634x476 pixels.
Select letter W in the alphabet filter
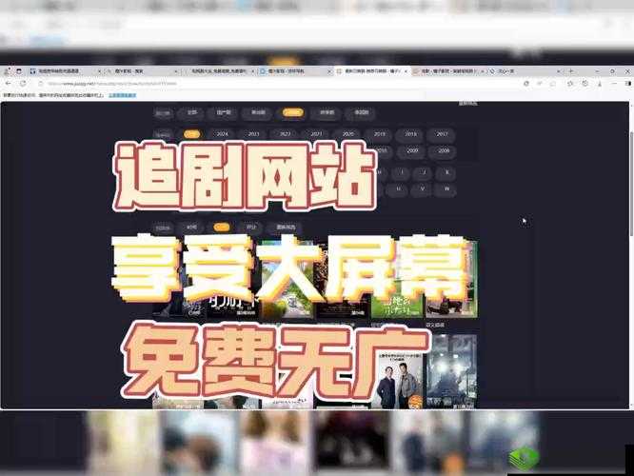(447, 188)
